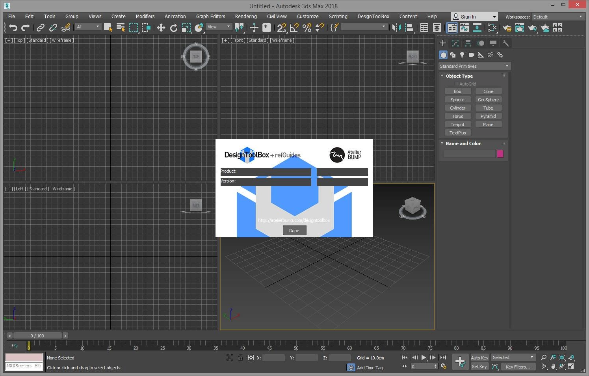Activate the Select Object tool
Image resolution: width=589 pixels, height=376 pixels.
click(108, 28)
